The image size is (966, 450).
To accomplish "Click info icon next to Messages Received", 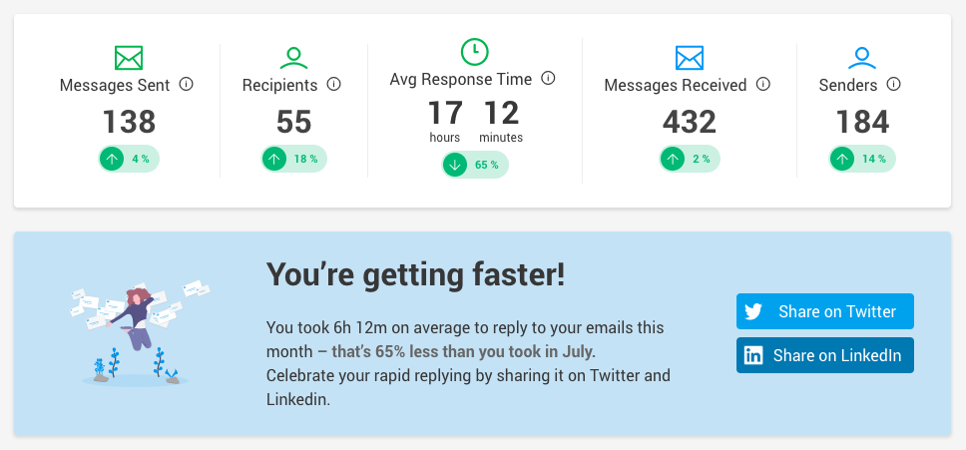I will (x=763, y=85).
